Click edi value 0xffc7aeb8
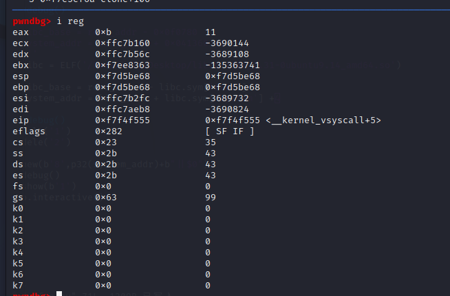This screenshot has height=296, width=450. coord(122,109)
